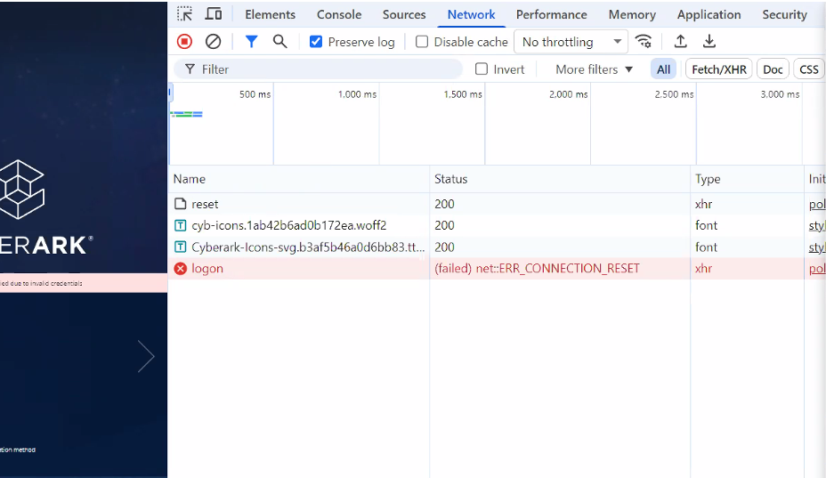The width and height of the screenshot is (826, 478).
Task: Select the inspect element picker icon
Action: point(184,14)
